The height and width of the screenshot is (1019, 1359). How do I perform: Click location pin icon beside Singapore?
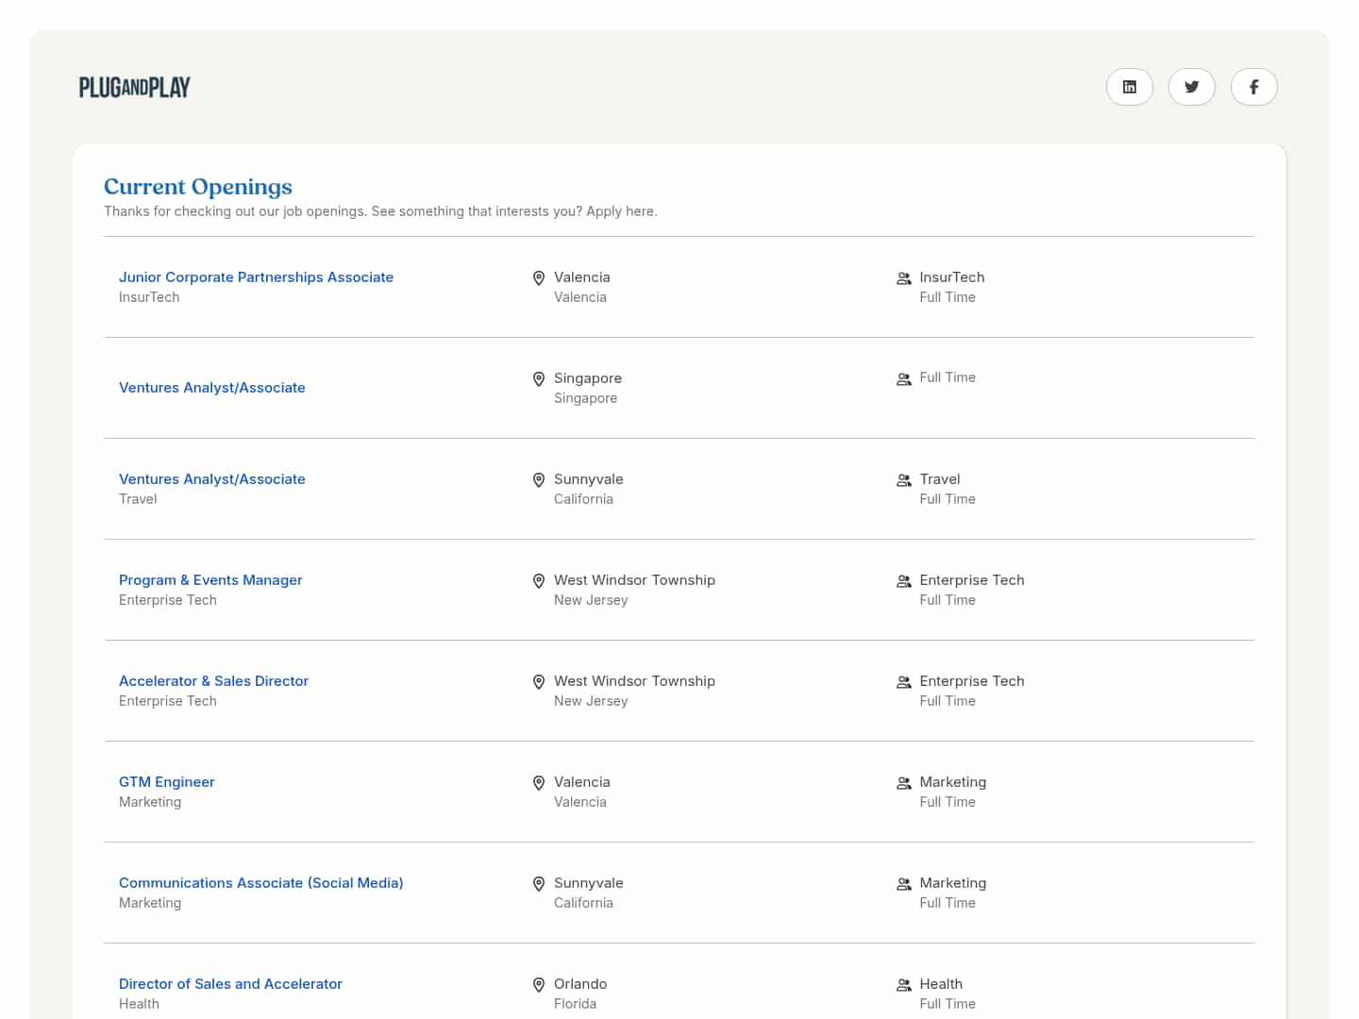[539, 379]
